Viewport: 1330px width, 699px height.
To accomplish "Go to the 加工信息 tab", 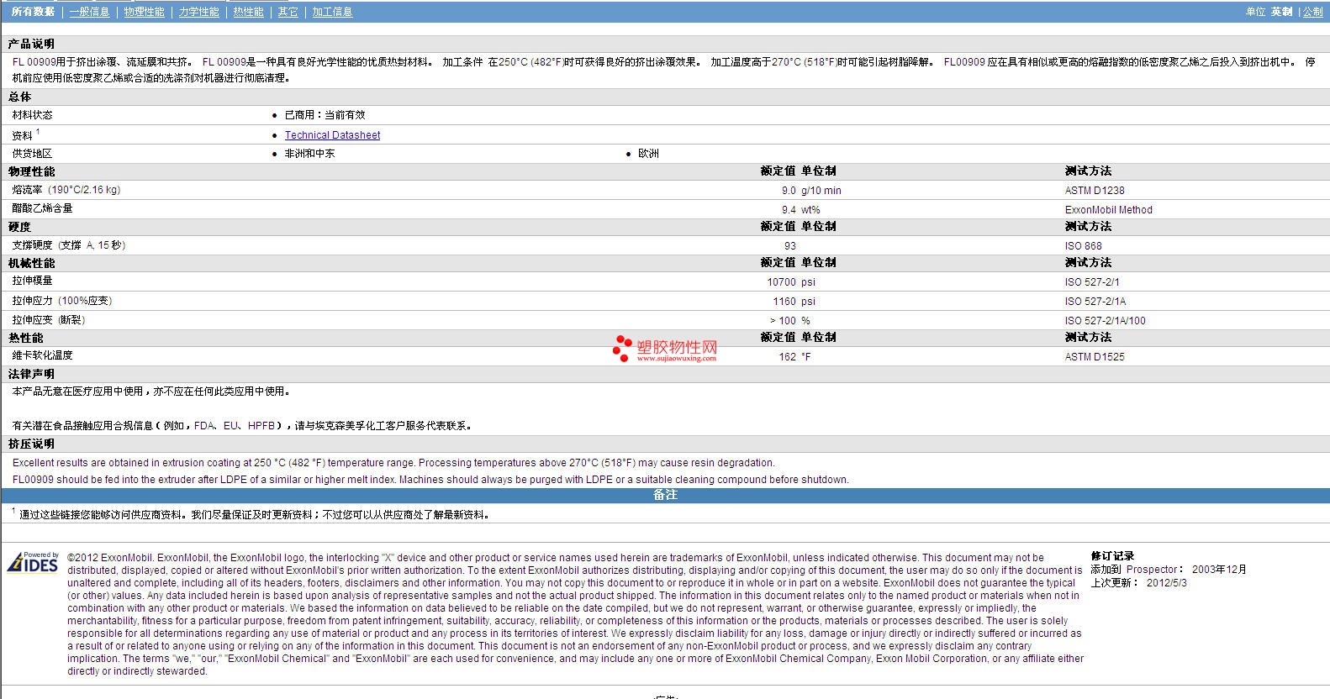I will coord(332,12).
